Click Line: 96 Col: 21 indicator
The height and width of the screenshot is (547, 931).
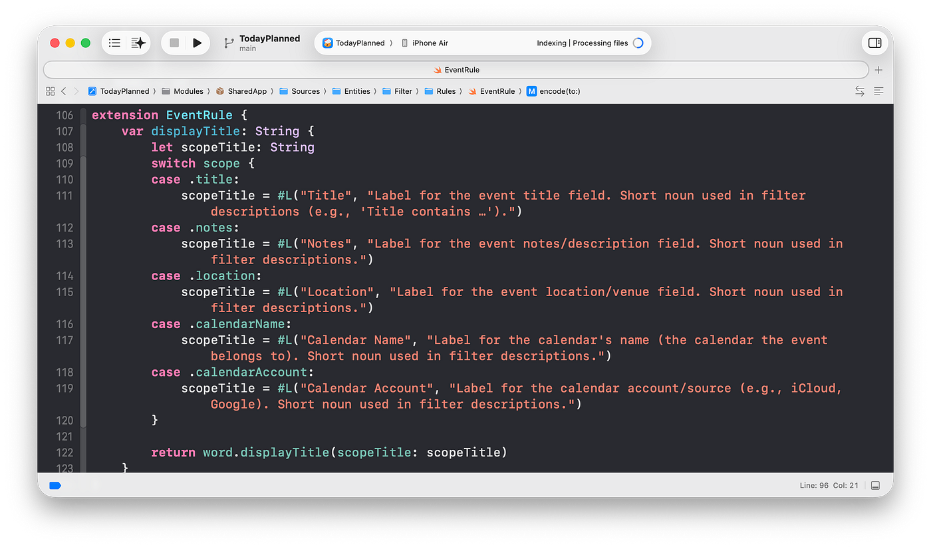831,486
